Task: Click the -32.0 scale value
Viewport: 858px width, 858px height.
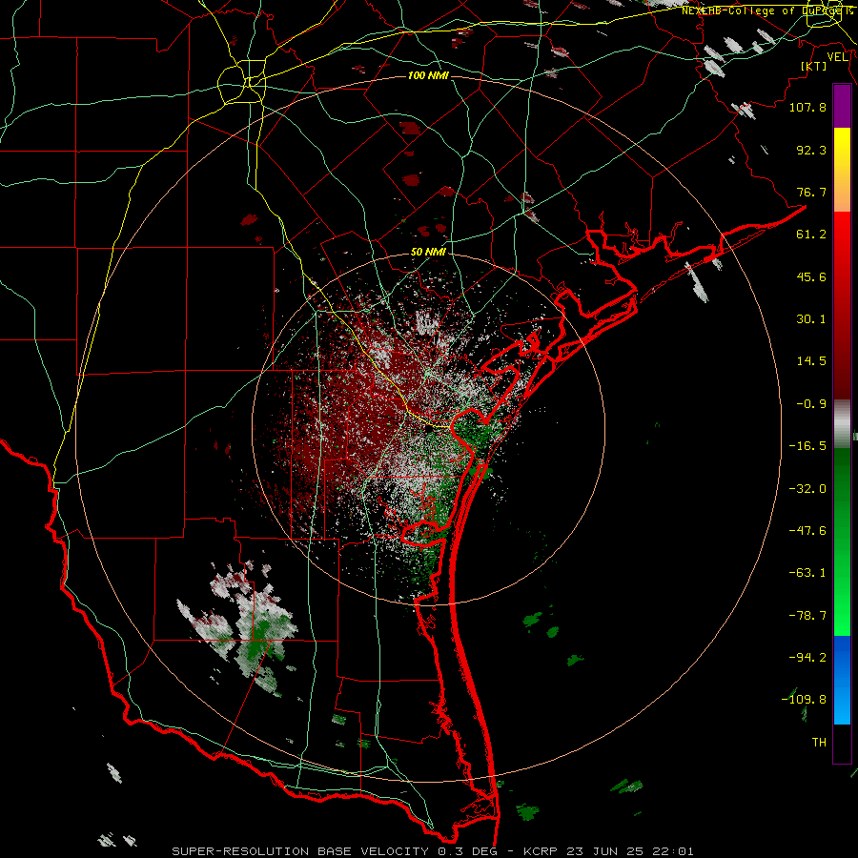Action: [807, 489]
